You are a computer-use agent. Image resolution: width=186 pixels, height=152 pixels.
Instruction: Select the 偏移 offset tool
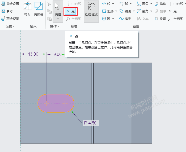pyautogui.click(x=160, y=4)
